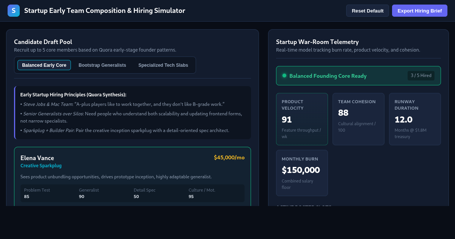This screenshot has height=239, width=455.
Task: Click the Reset Default button
Action: (367, 11)
